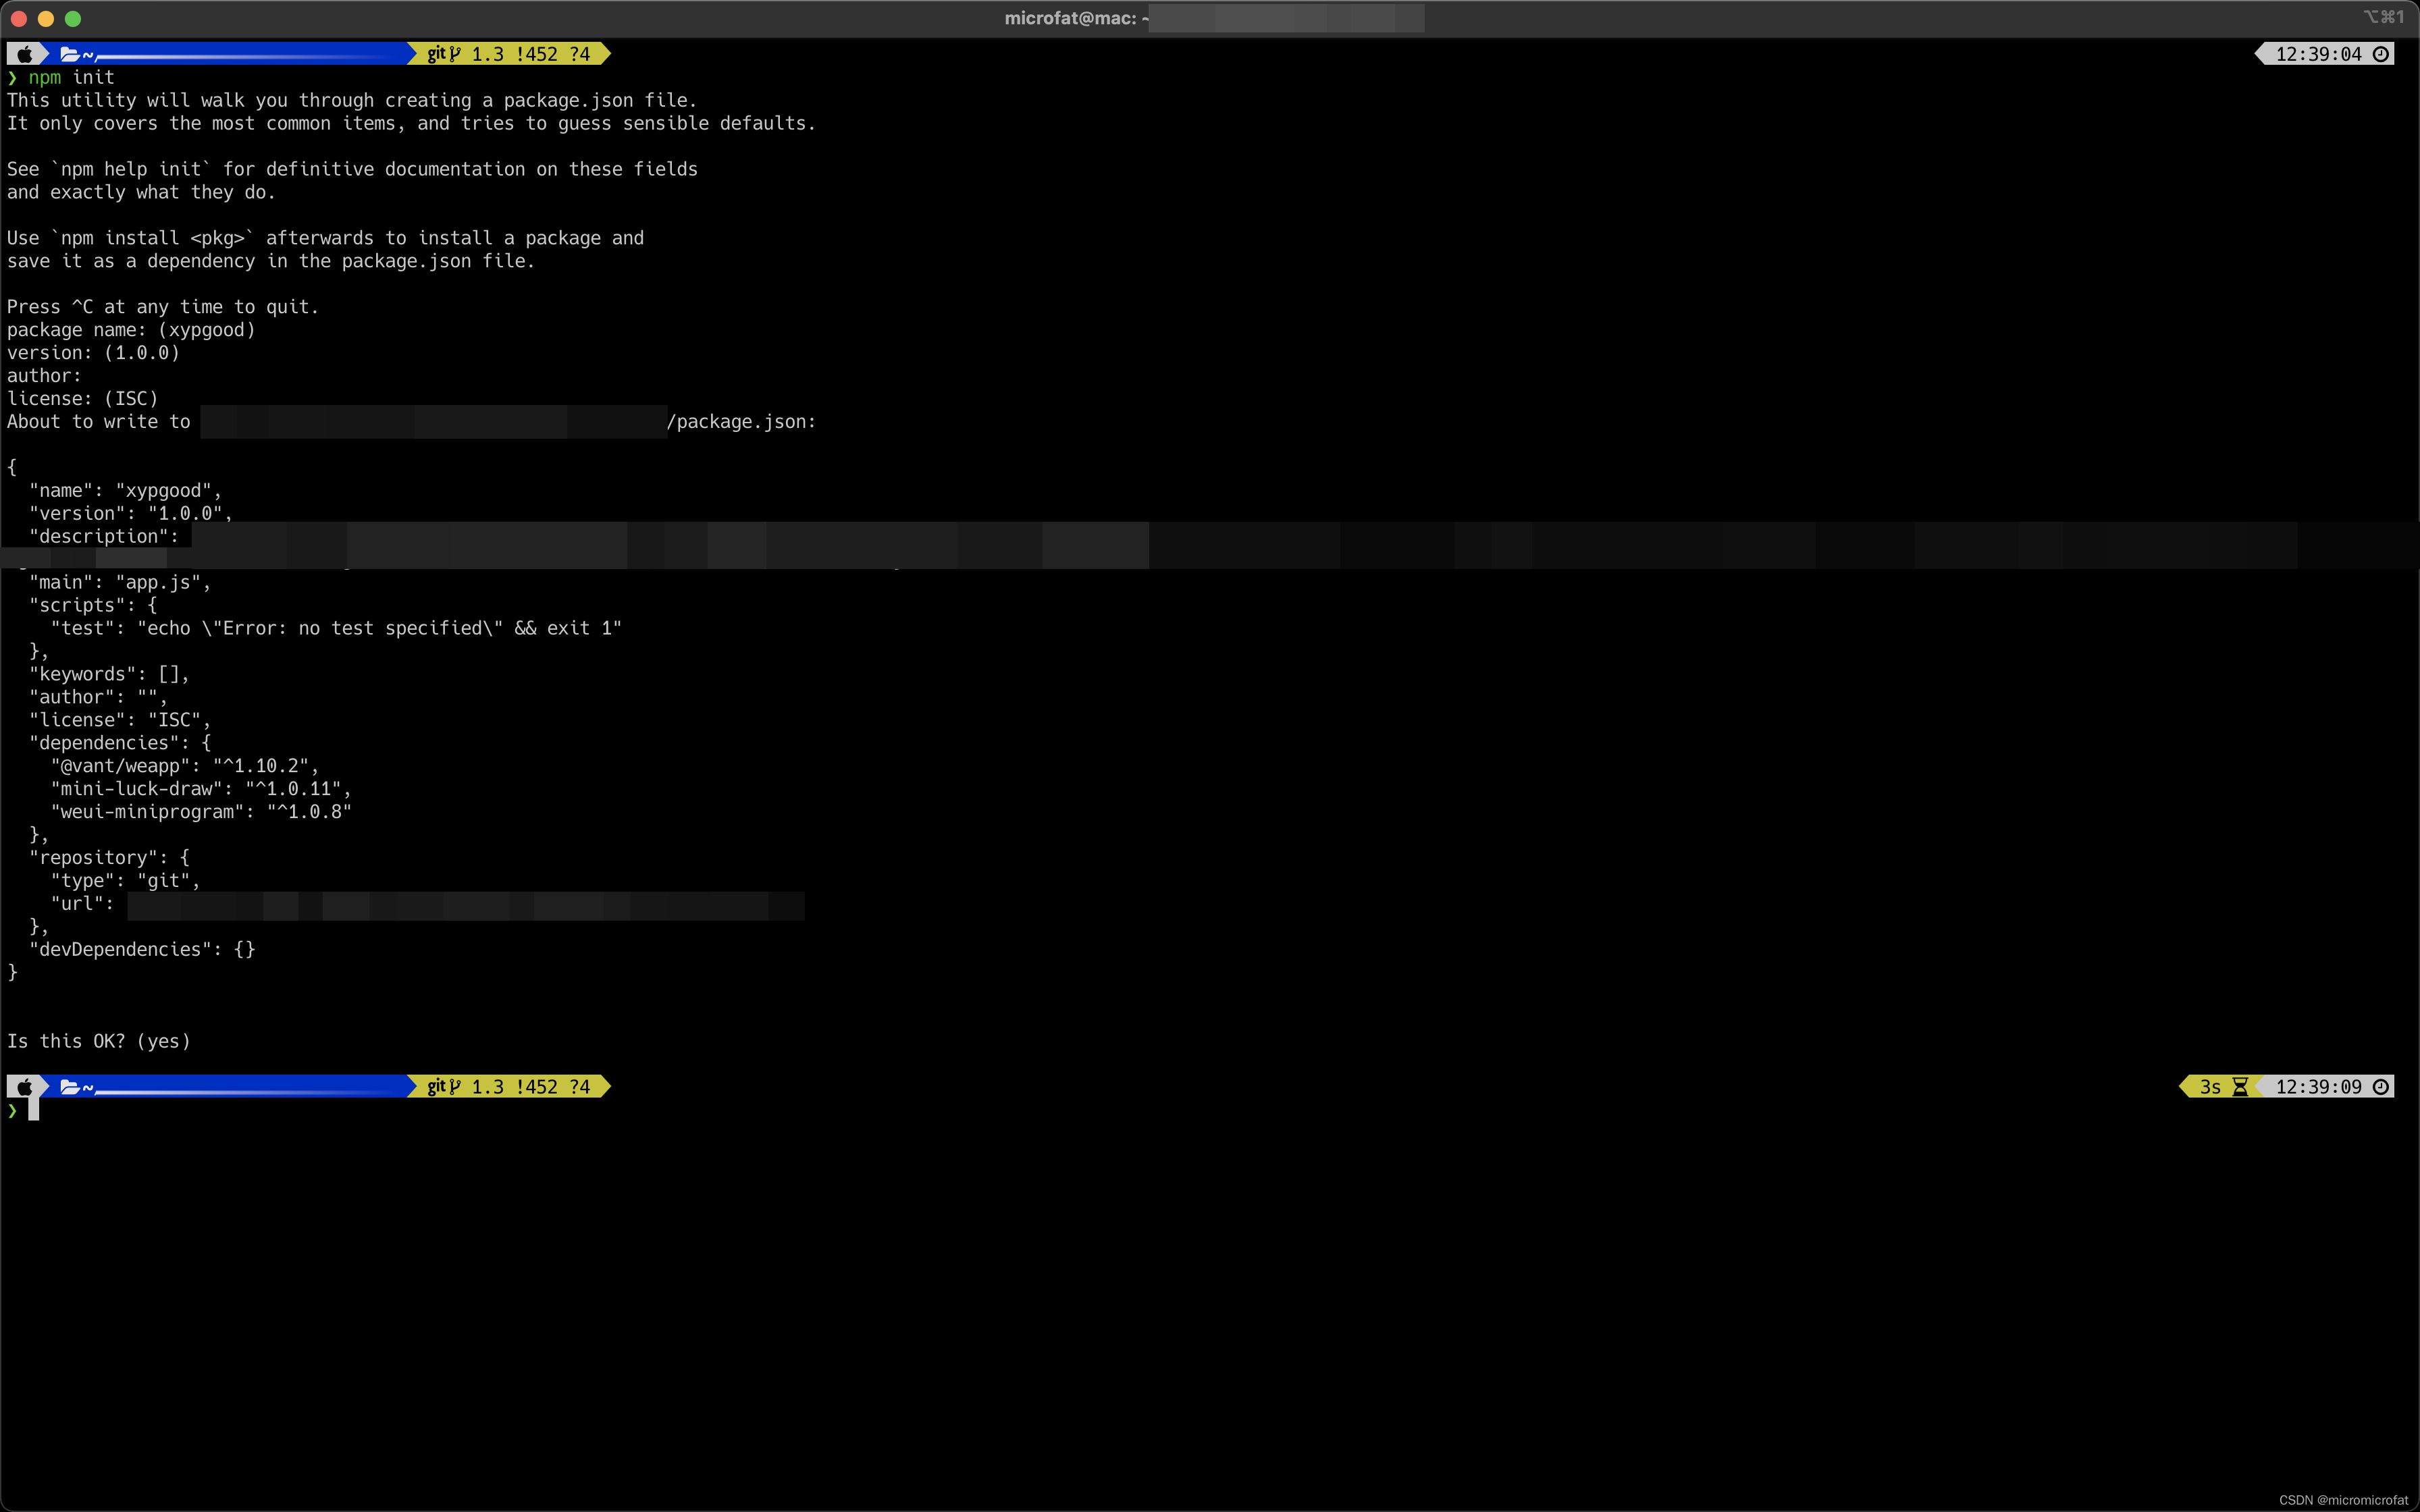Image resolution: width=2420 pixels, height=1512 pixels.
Task: Click the "license: (ISC)" prompt line
Action: point(82,399)
